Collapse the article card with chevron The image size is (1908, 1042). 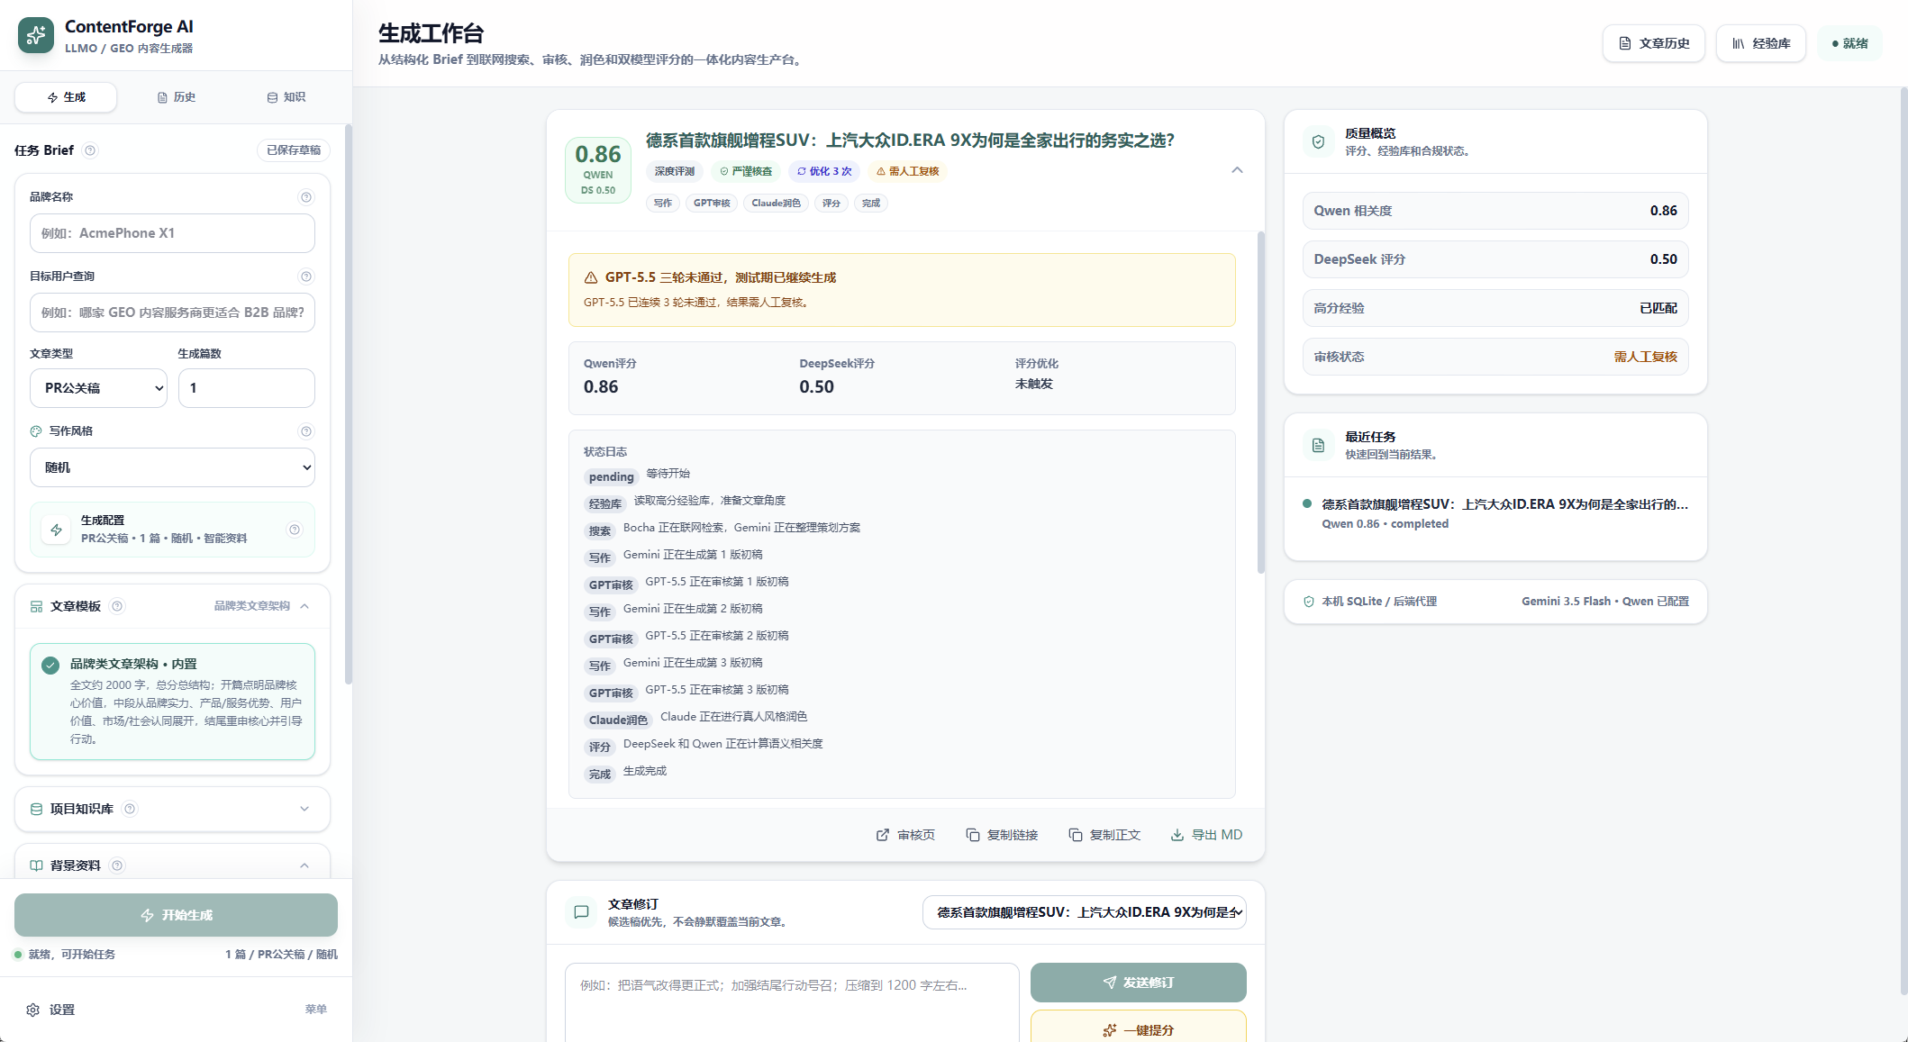[x=1237, y=170]
